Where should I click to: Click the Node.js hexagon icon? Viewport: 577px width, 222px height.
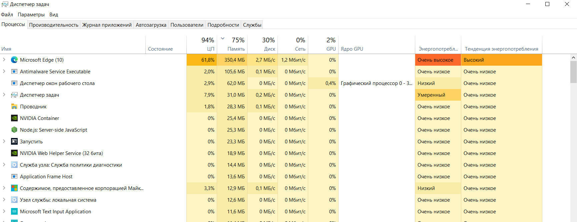pyautogui.click(x=14, y=130)
